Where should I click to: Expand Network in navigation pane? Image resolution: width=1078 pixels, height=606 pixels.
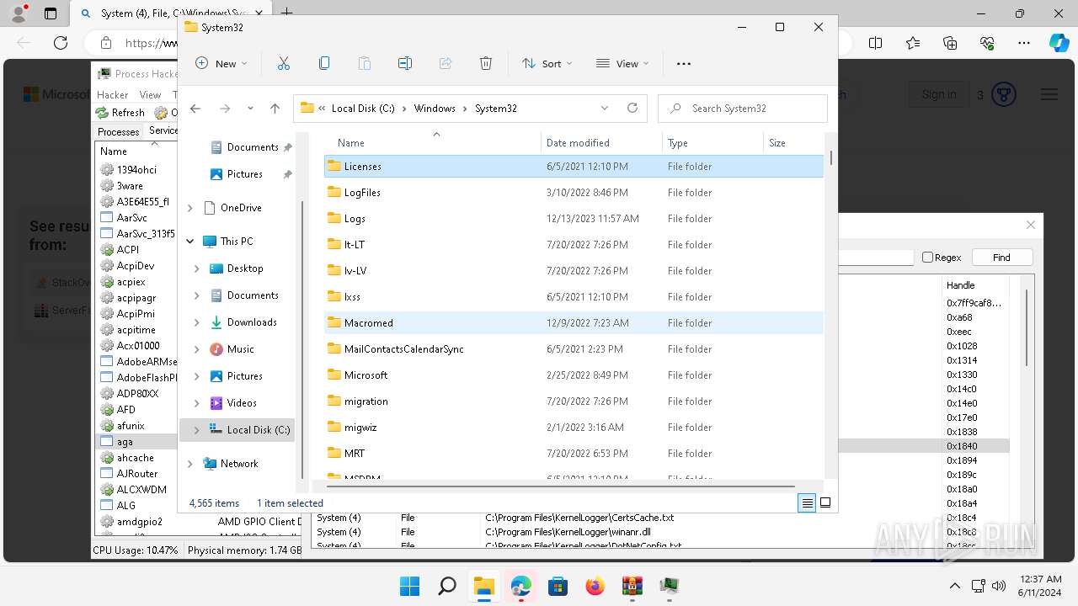tap(189, 464)
